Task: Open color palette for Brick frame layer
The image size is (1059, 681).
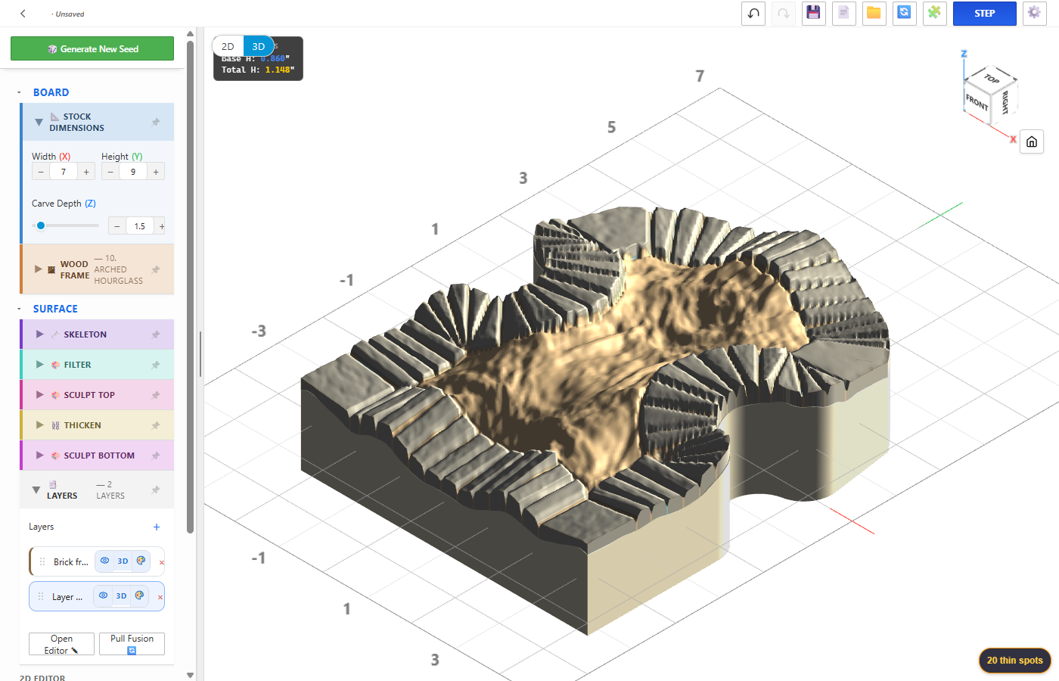Action: click(x=141, y=561)
